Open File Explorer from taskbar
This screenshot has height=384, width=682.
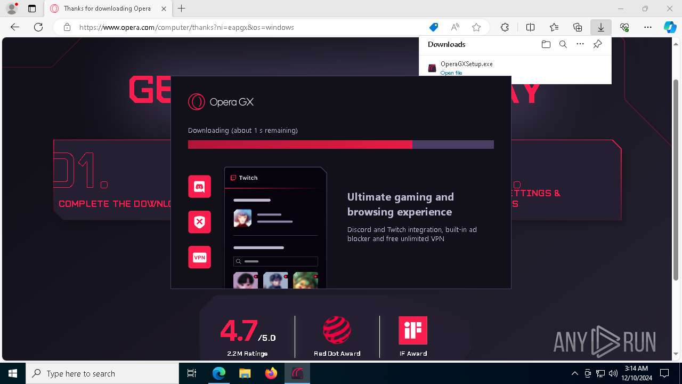[x=245, y=373]
